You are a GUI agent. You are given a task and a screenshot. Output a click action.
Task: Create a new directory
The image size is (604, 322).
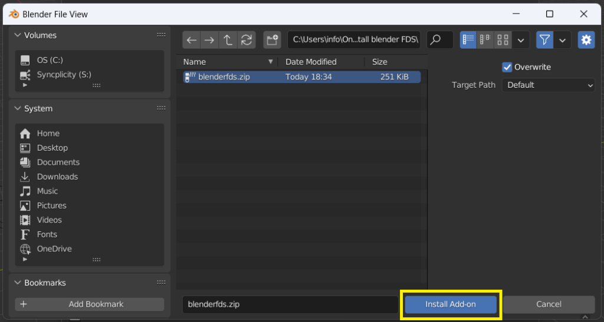point(273,40)
